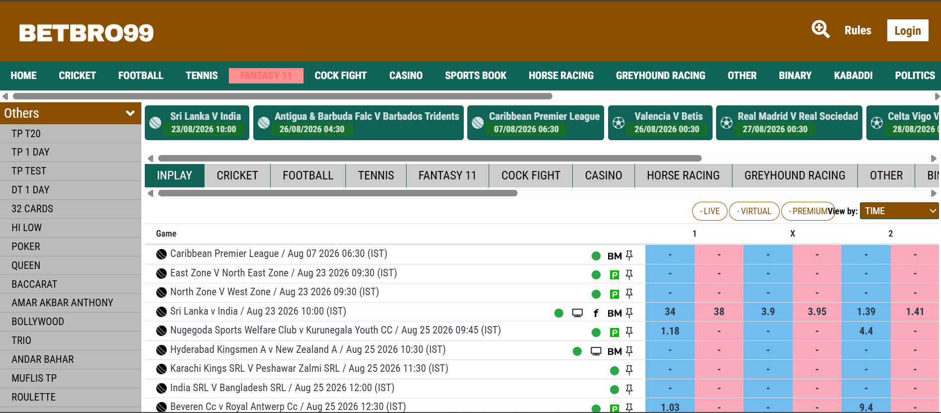Open ROULETTE in the sidebar
The width and height of the screenshot is (941, 413).
[71, 397]
